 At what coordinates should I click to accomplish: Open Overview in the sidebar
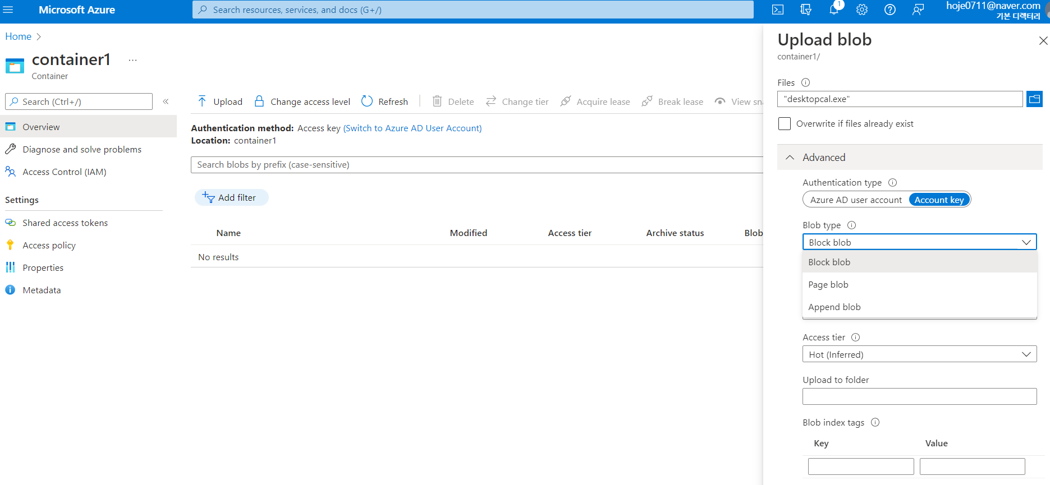[x=88, y=127]
